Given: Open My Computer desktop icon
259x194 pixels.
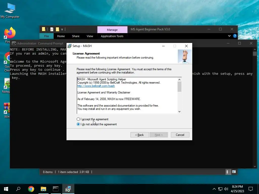Looking at the screenshot, I should point(10,10).
